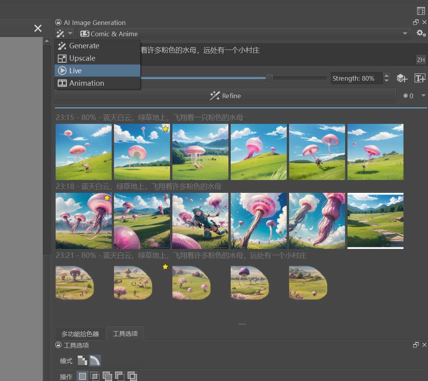This screenshot has width=428, height=381.
Task: Choose the replace selection operation
Action: pyautogui.click(x=82, y=376)
